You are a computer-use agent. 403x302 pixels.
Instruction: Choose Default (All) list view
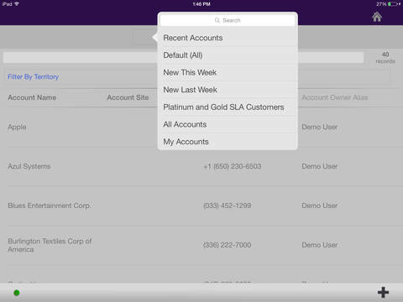point(228,55)
